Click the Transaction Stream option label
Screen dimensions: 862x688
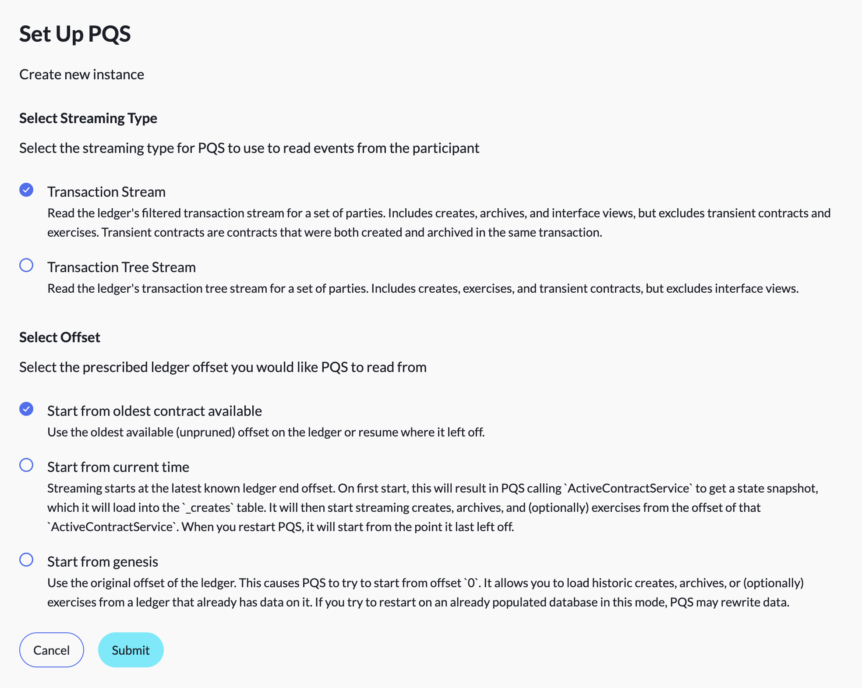click(x=106, y=192)
